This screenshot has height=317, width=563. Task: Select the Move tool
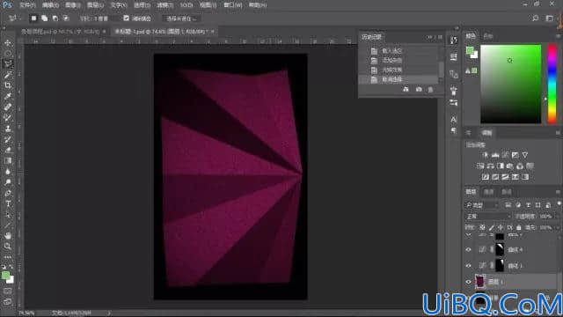pos(8,43)
